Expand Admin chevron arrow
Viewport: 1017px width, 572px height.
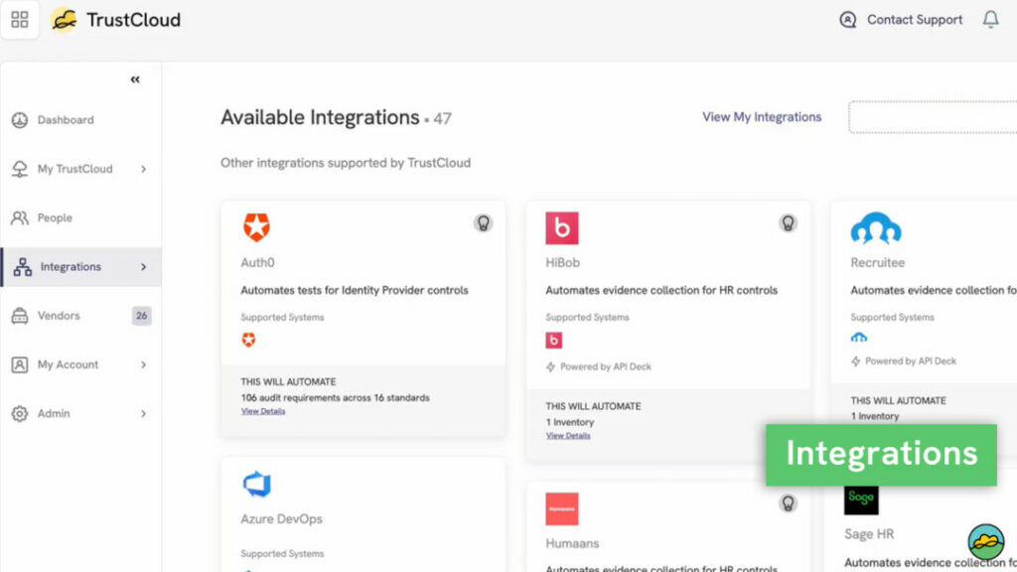pos(143,414)
